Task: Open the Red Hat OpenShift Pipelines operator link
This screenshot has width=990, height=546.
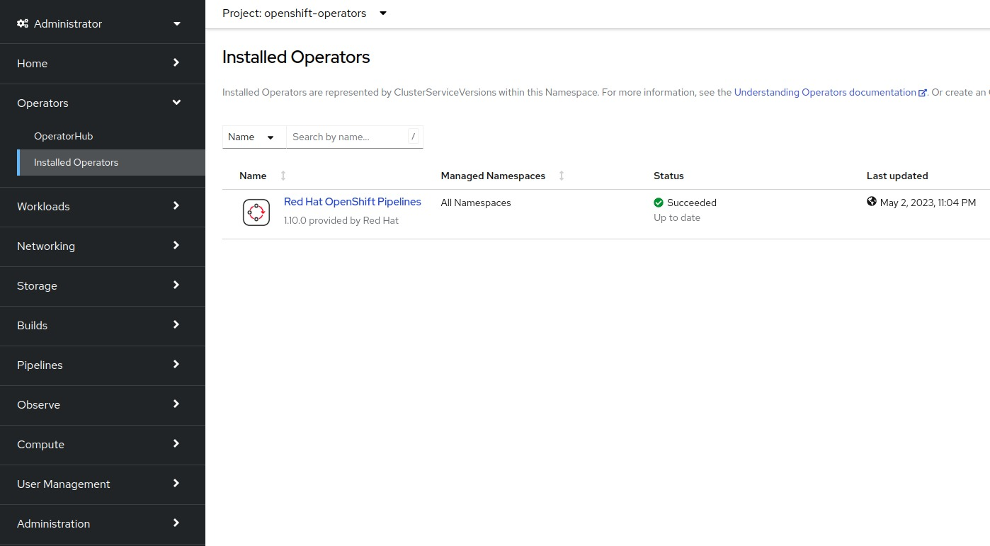Action: pyautogui.click(x=352, y=202)
